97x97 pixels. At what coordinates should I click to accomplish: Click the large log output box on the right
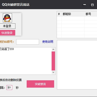(77, 65)
